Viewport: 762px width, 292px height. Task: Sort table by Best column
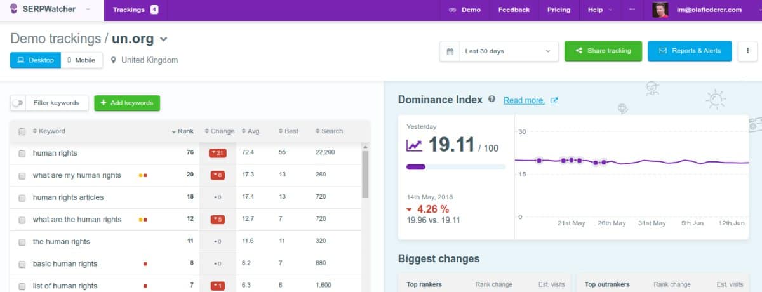coord(288,131)
